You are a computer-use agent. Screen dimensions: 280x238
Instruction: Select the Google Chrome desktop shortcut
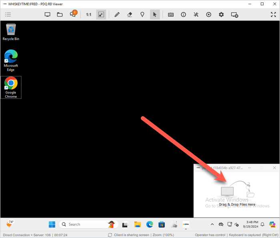(11, 87)
